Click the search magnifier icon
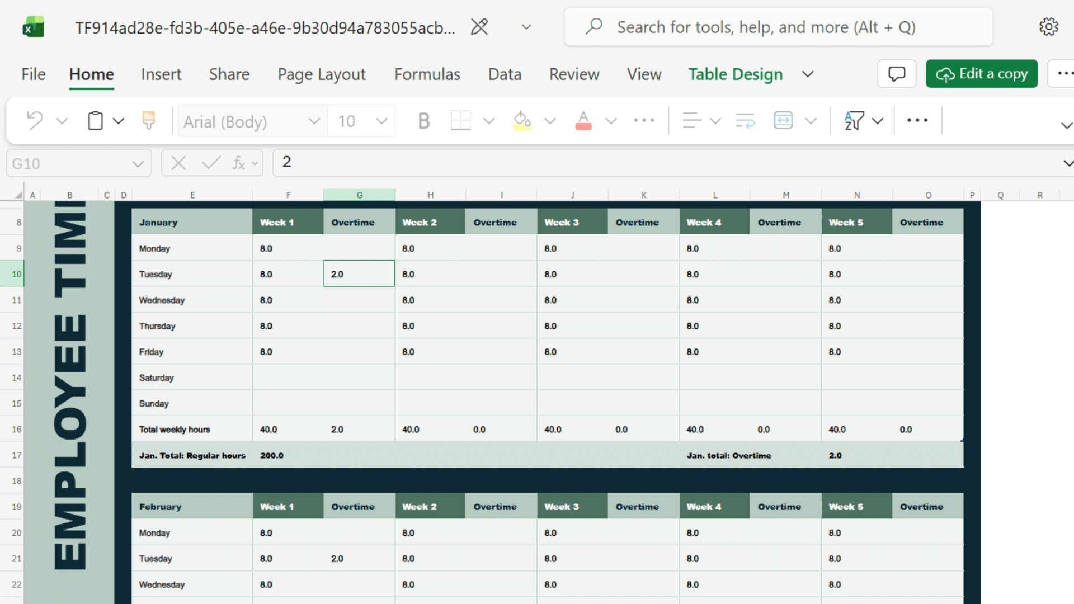 coord(593,26)
